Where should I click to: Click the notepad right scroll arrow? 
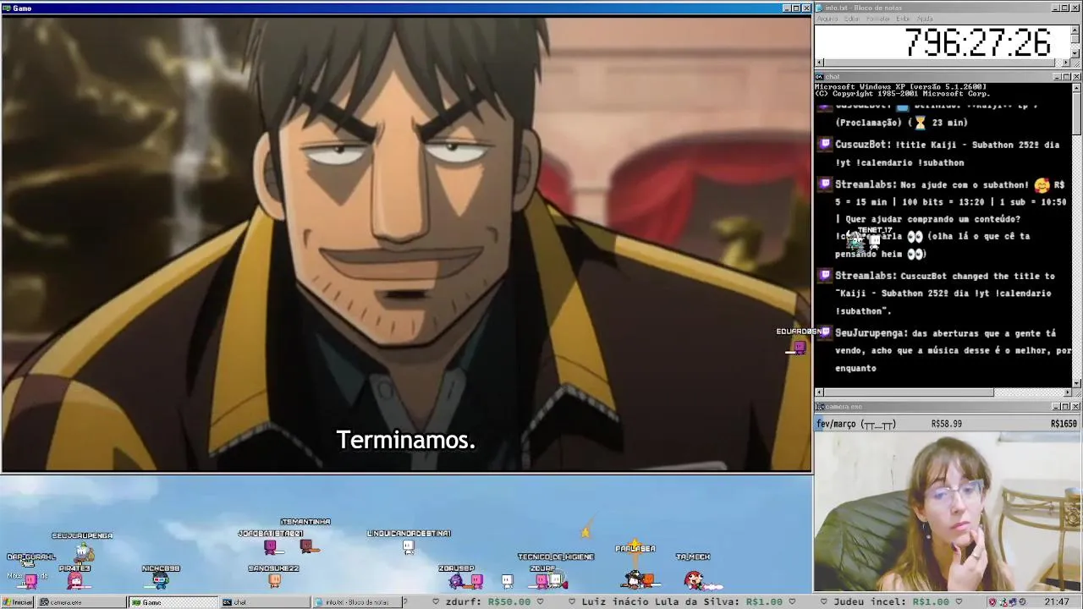[1066, 63]
